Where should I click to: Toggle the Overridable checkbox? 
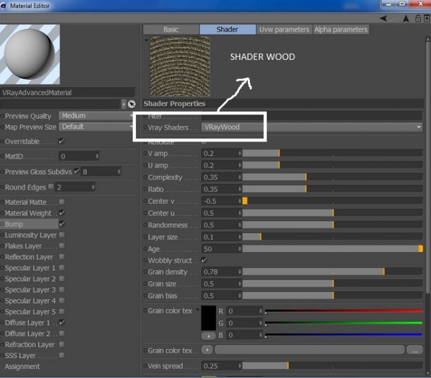tap(61, 141)
